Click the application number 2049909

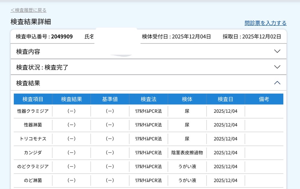(62, 37)
